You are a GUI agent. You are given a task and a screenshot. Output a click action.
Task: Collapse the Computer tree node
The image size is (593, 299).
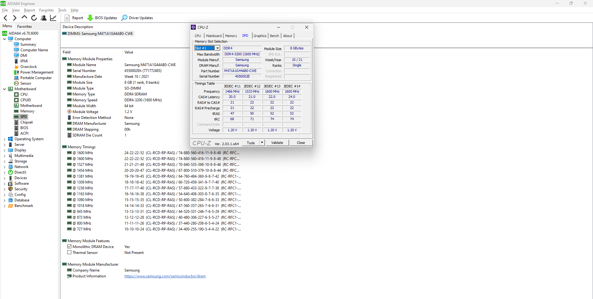[5, 39]
